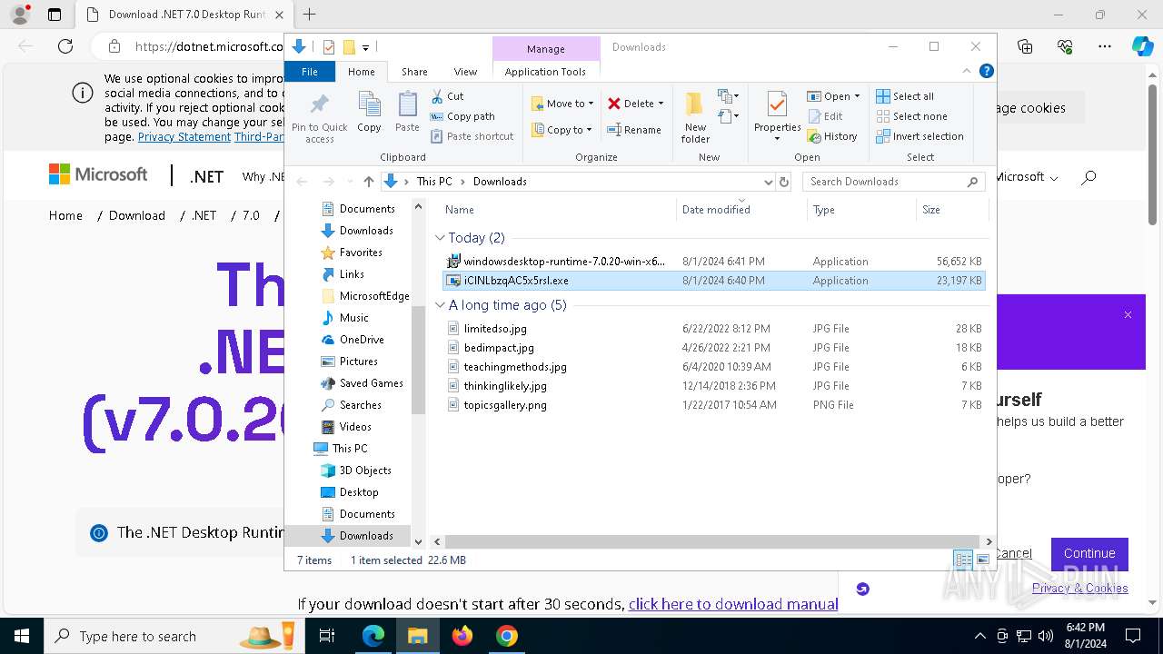Open the Privacy Statement link
This screenshot has width=1163, height=654.
point(184,136)
